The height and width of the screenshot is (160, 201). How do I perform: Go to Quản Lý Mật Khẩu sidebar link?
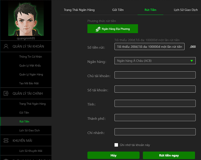(30, 66)
